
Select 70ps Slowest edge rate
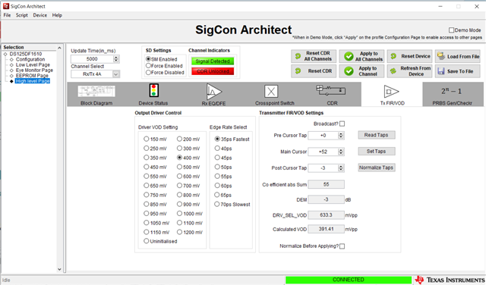click(217, 204)
